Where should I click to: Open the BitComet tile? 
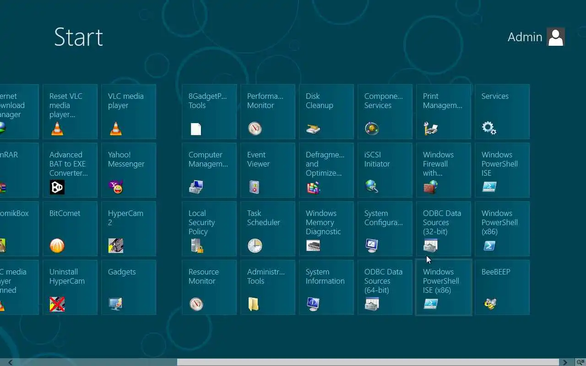[x=70, y=229]
